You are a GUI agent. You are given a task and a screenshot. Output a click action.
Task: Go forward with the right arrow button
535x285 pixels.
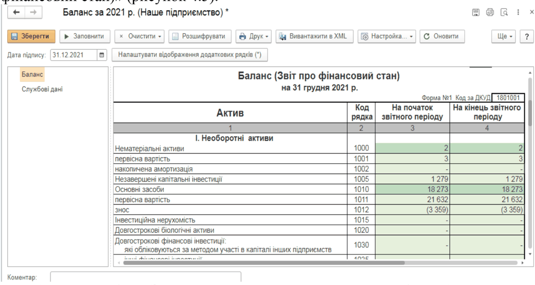pos(33,13)
